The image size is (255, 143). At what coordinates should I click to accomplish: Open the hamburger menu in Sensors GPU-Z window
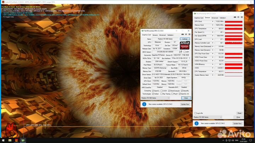pos(242,17)
